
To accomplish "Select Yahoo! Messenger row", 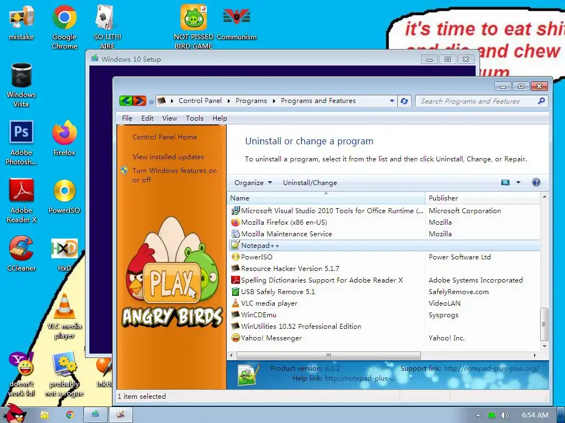I will [x=384, y=338].
